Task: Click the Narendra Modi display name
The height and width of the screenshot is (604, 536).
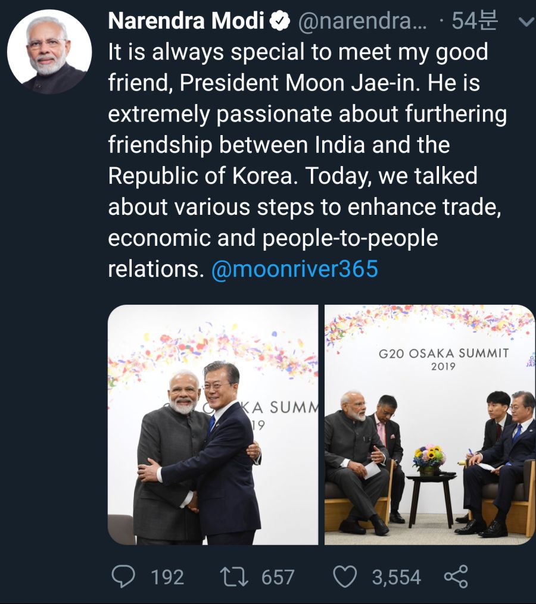Action: click(186, 21)
